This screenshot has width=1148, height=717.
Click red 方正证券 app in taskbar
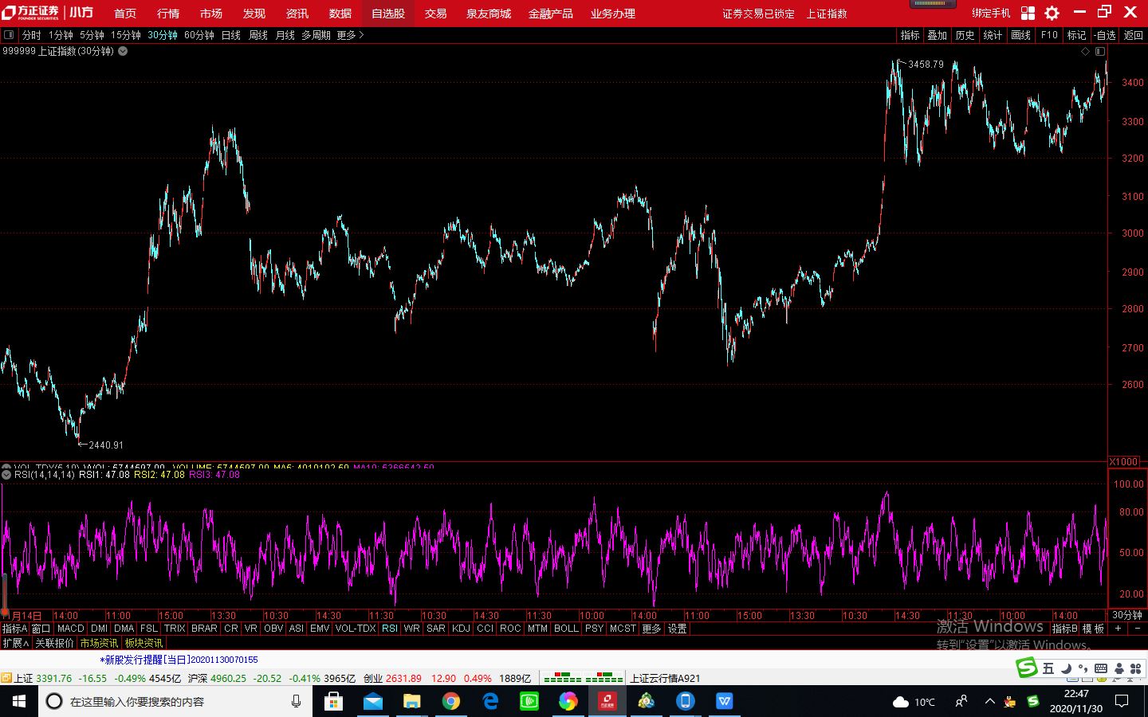[607, 701]
